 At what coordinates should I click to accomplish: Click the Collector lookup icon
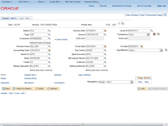105,62
